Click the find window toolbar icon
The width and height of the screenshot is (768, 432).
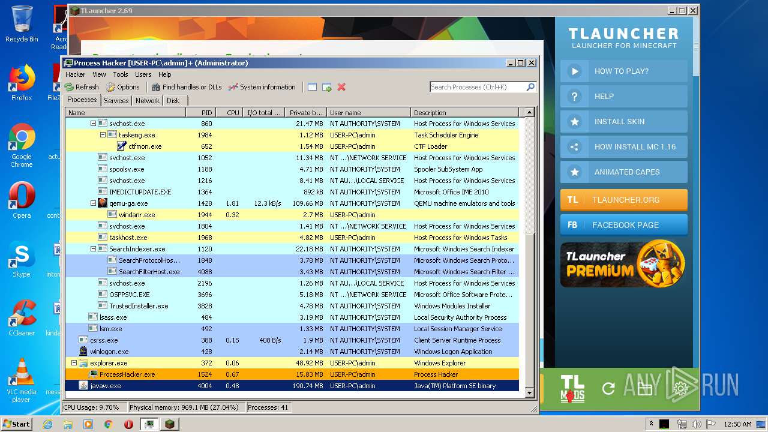(312, 87)
